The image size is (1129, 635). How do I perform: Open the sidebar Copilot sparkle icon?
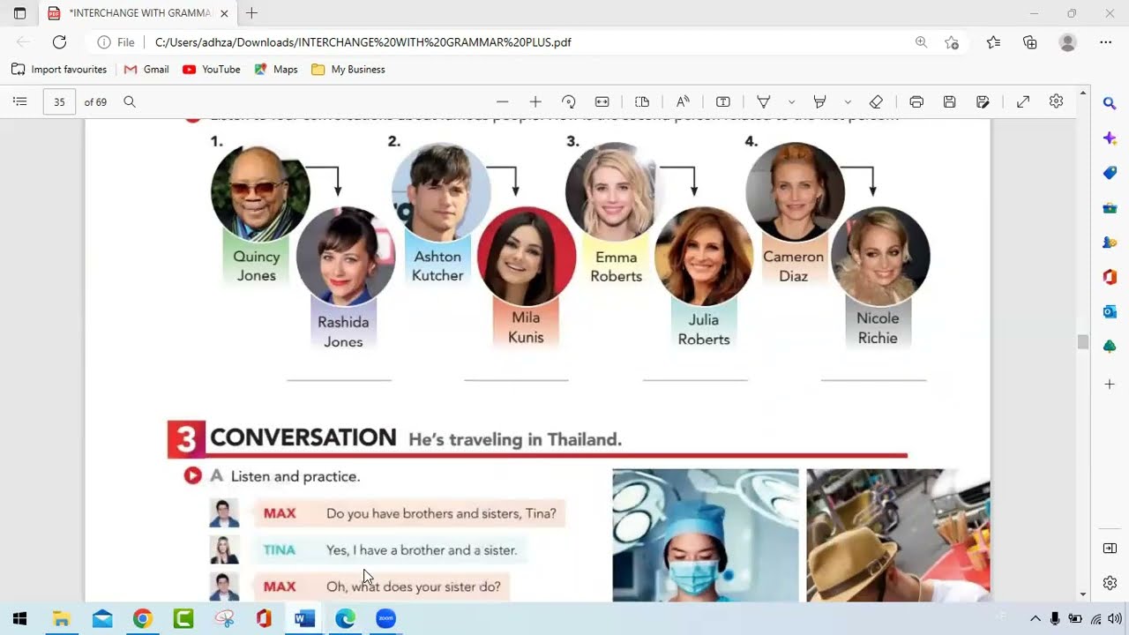1110,138
